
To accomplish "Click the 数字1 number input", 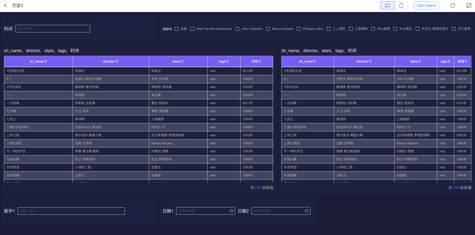I will [x=71, y=211].
